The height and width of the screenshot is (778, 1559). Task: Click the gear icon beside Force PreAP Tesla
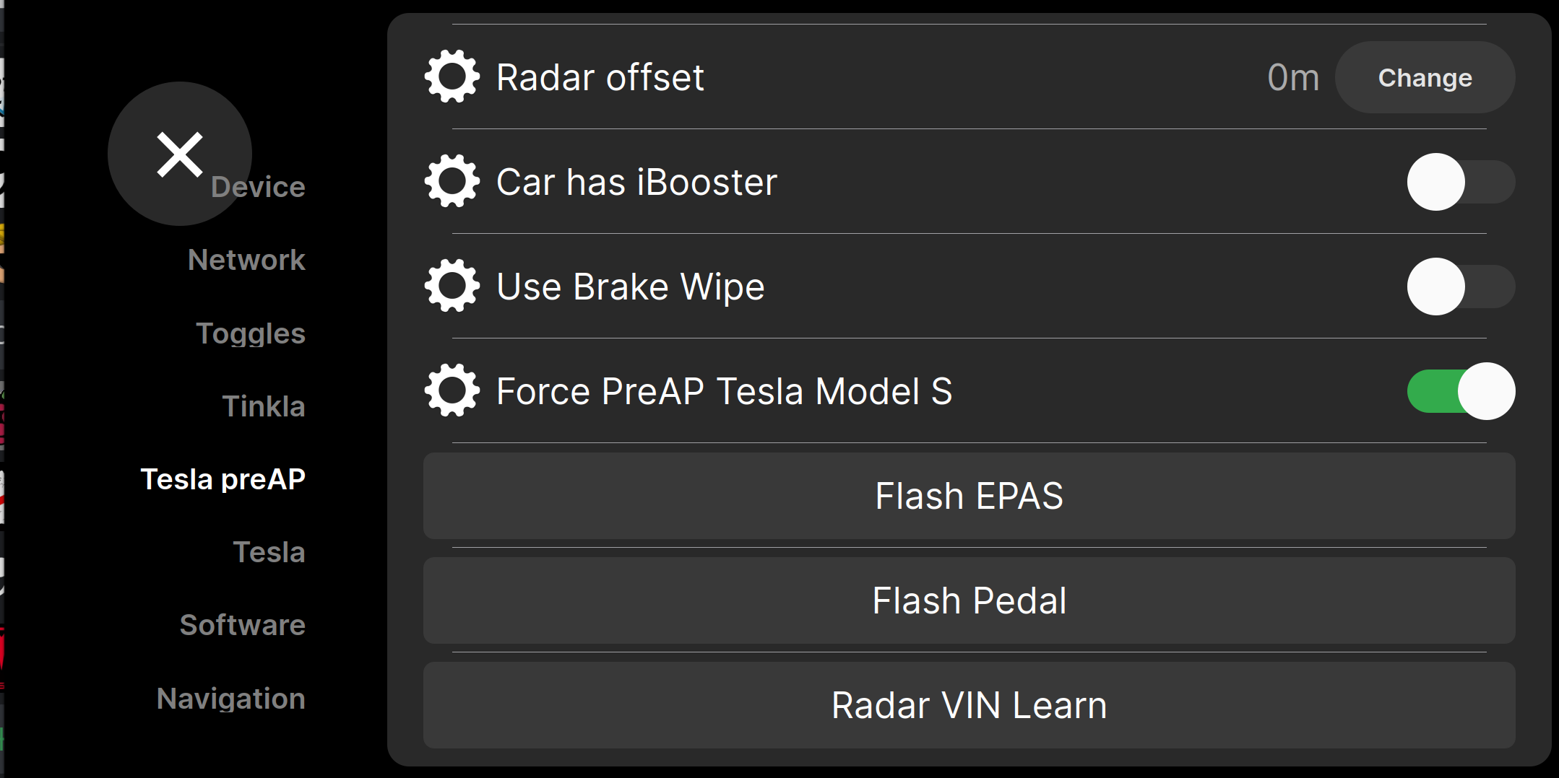(452, 390)
